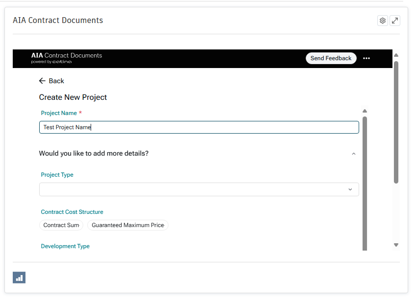Click the outer scrollbar down arrow

point(396,245)
